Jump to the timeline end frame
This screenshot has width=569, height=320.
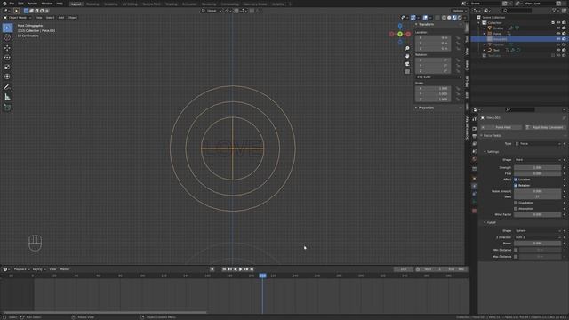[x=252, y=269]
